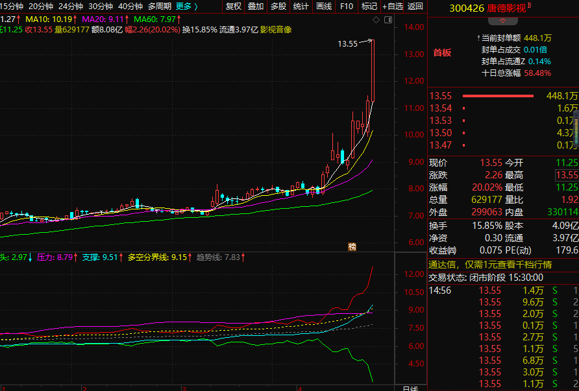
Task: Add stock via +自选 button
Action: point(393,6)
